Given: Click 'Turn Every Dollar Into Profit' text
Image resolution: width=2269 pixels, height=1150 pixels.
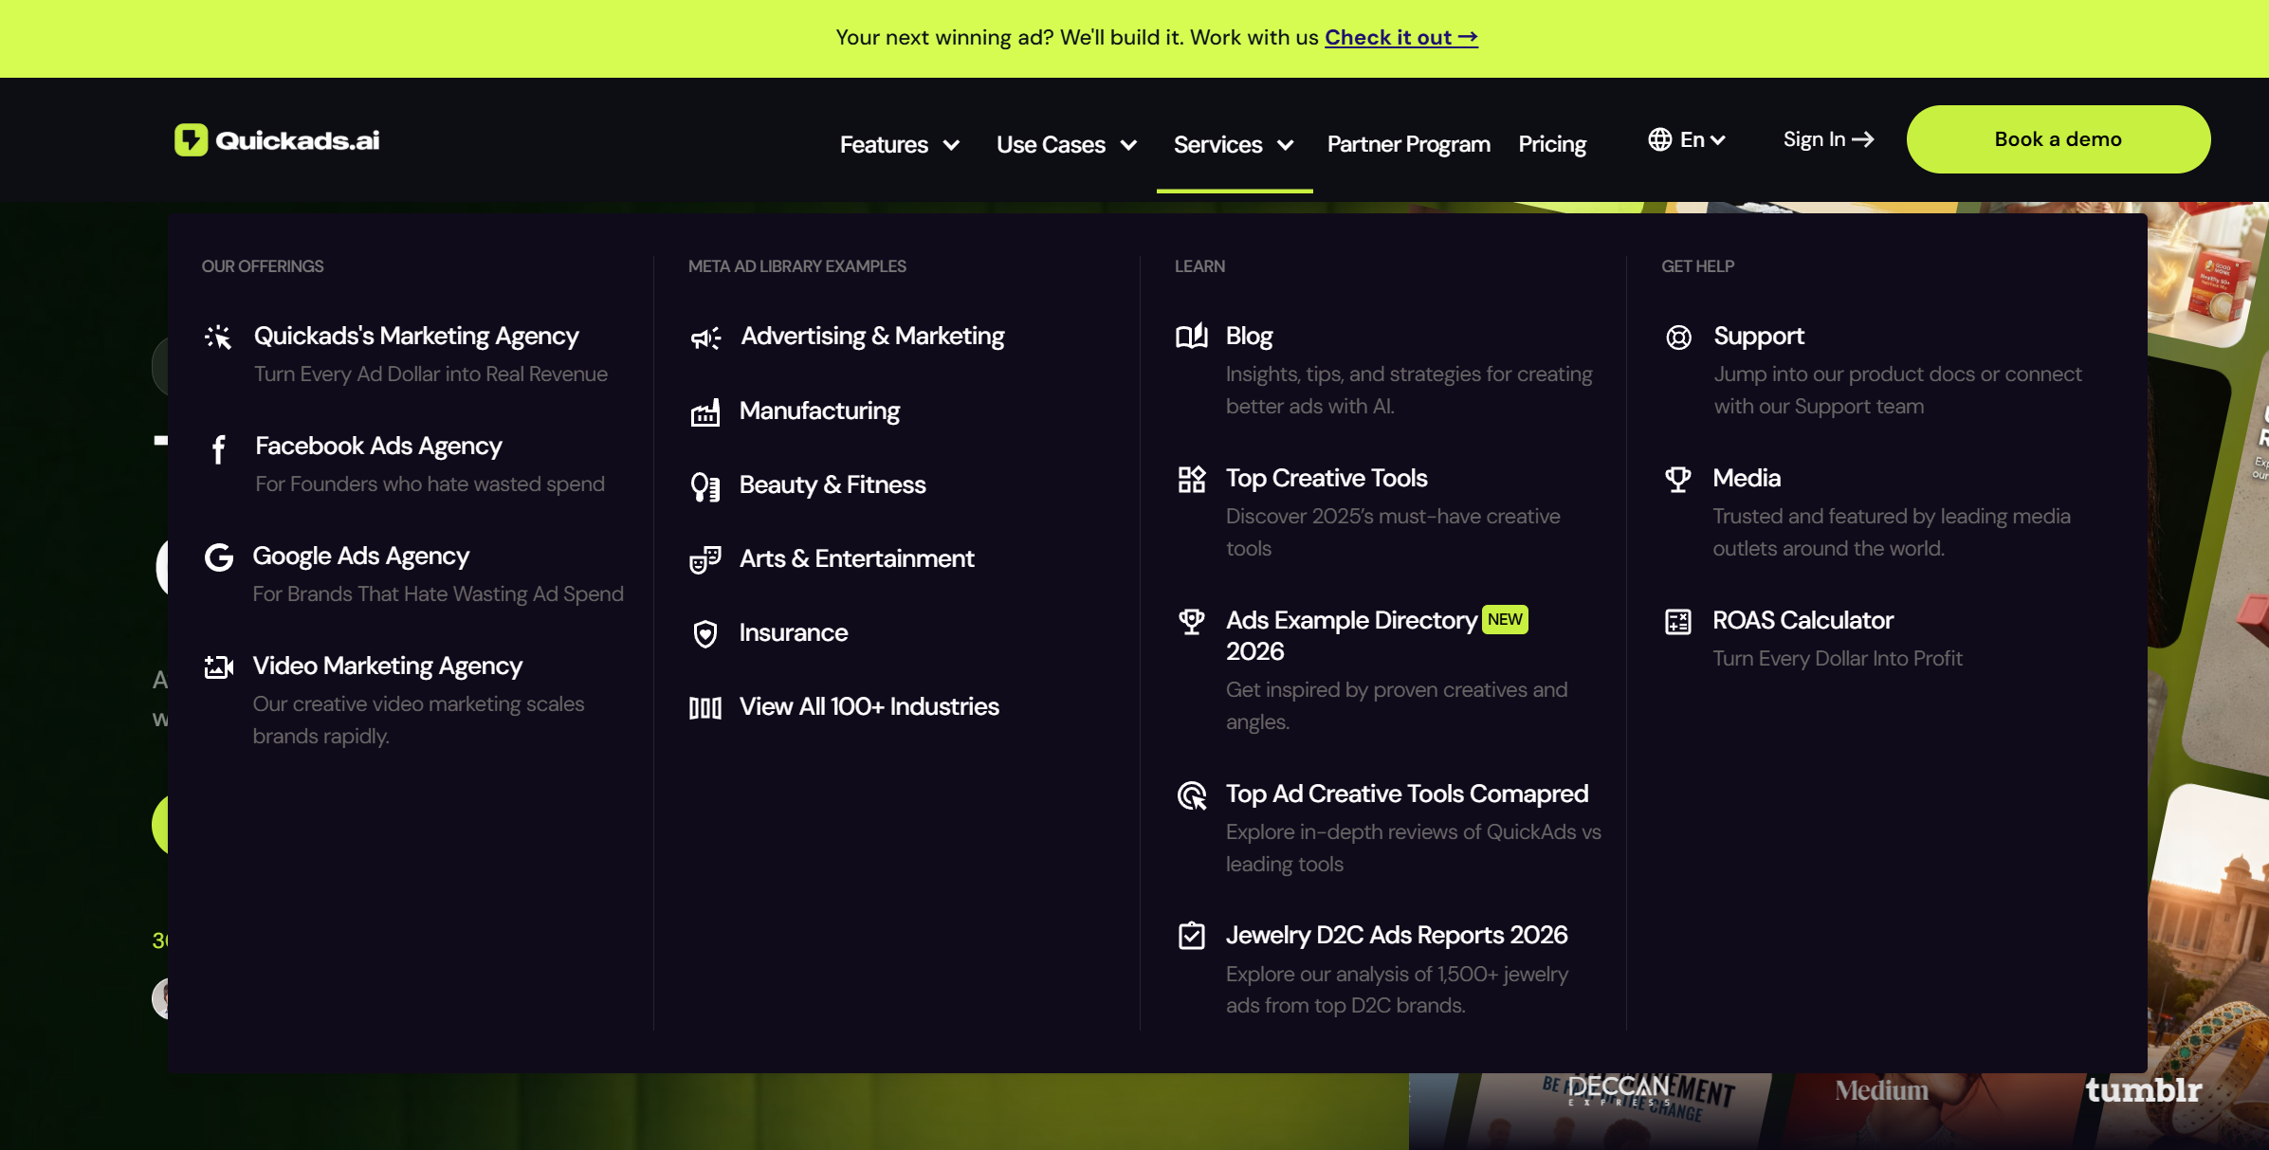Looking at the screenshot, I should tap(1838, 658).
